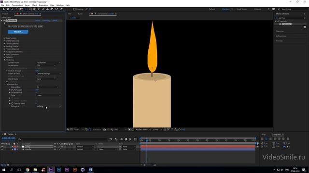This screenshot has width=309, height=173.
Task: Expand the Particle (Master) group
Action: tap(4, 44)
